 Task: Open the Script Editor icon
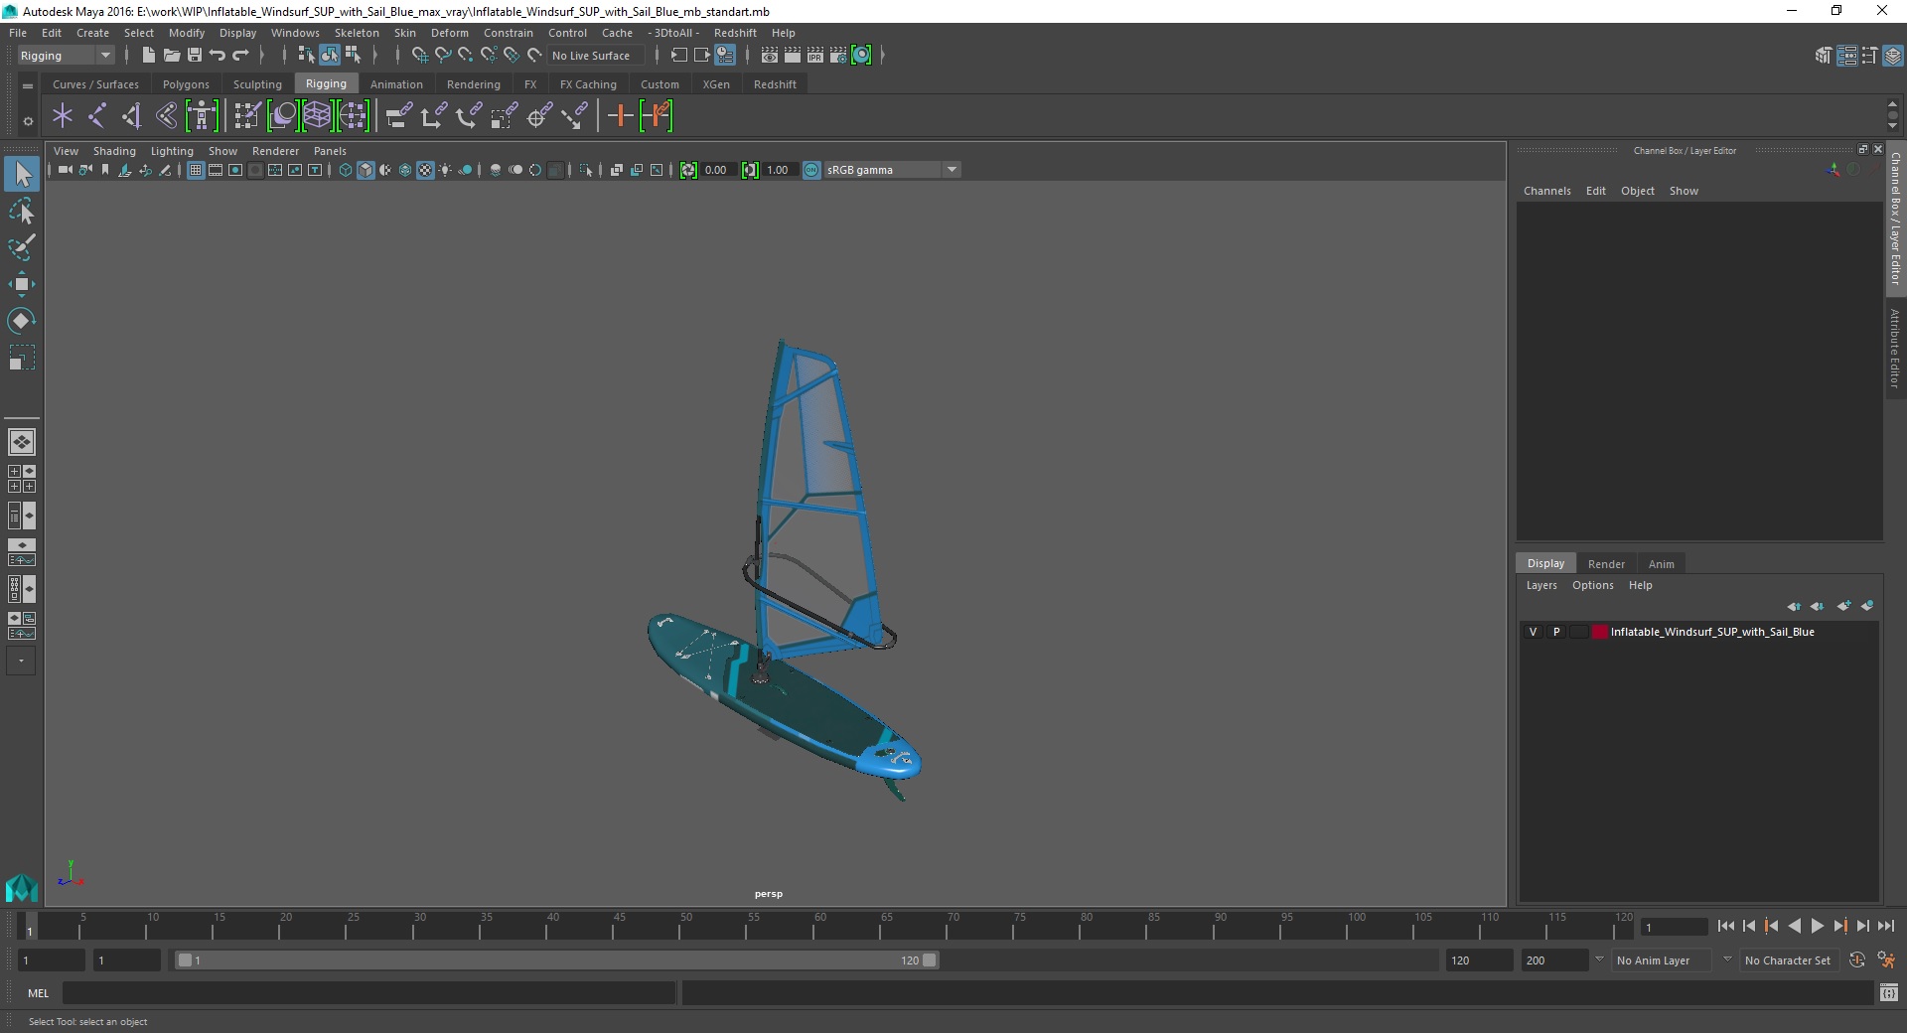pyautogui.click(x=1888, y=992)
